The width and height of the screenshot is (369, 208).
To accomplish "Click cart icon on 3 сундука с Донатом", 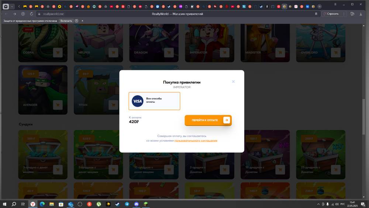I will click(224, 170).
